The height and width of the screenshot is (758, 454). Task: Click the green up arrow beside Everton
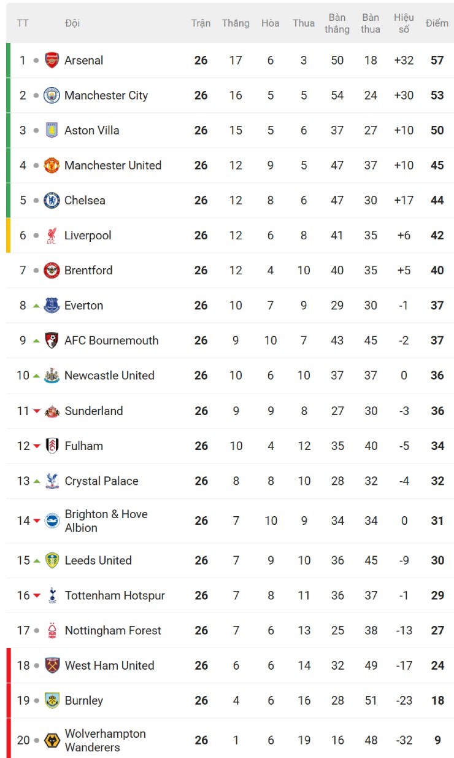(36, 306)
